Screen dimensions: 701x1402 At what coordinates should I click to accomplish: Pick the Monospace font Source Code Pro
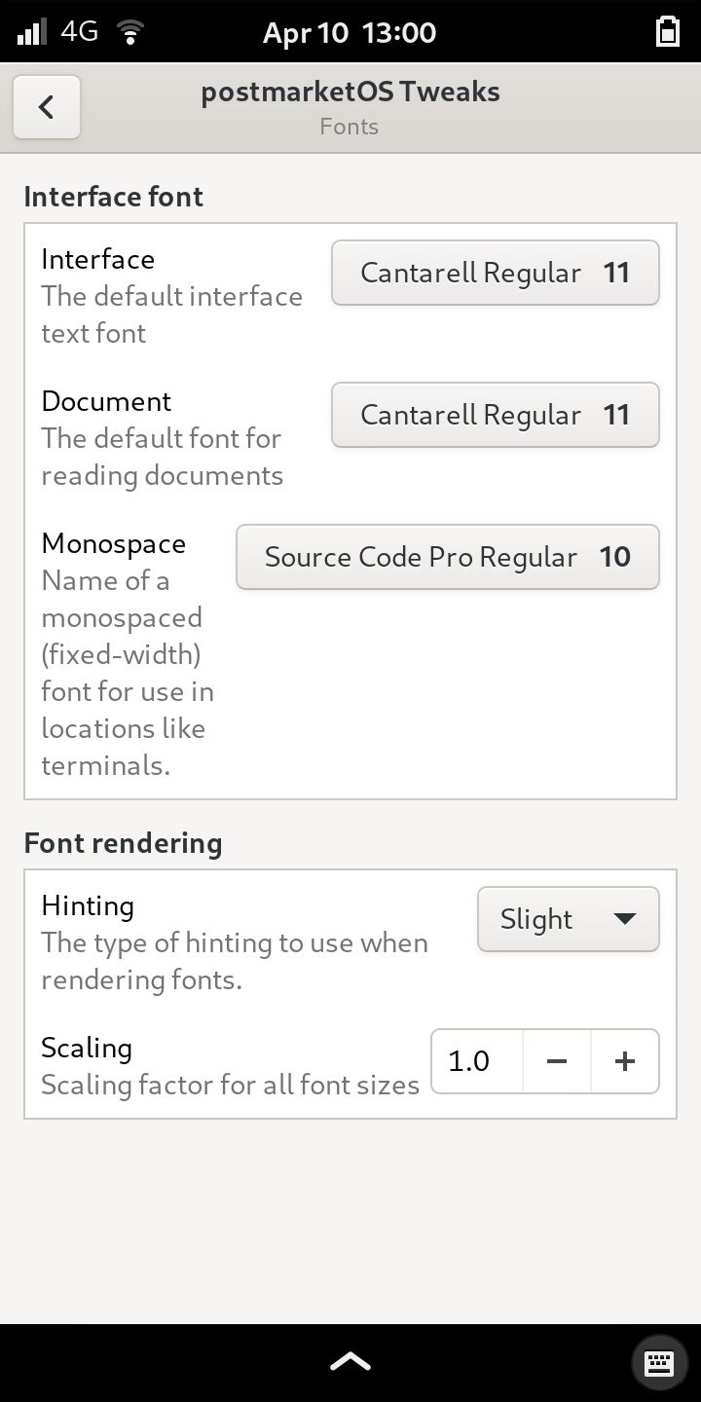coord(447,557)
